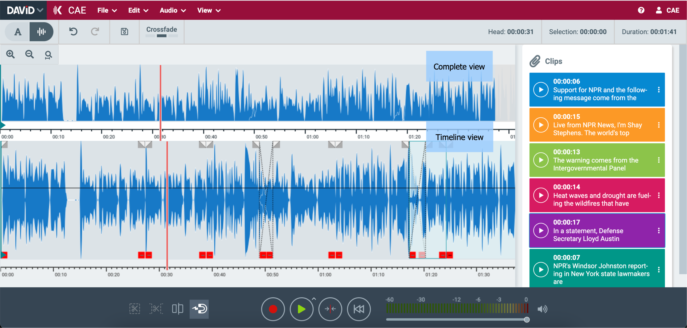
Task: Click the split-at-cursor scissors icon
Action: coord(157,309)
